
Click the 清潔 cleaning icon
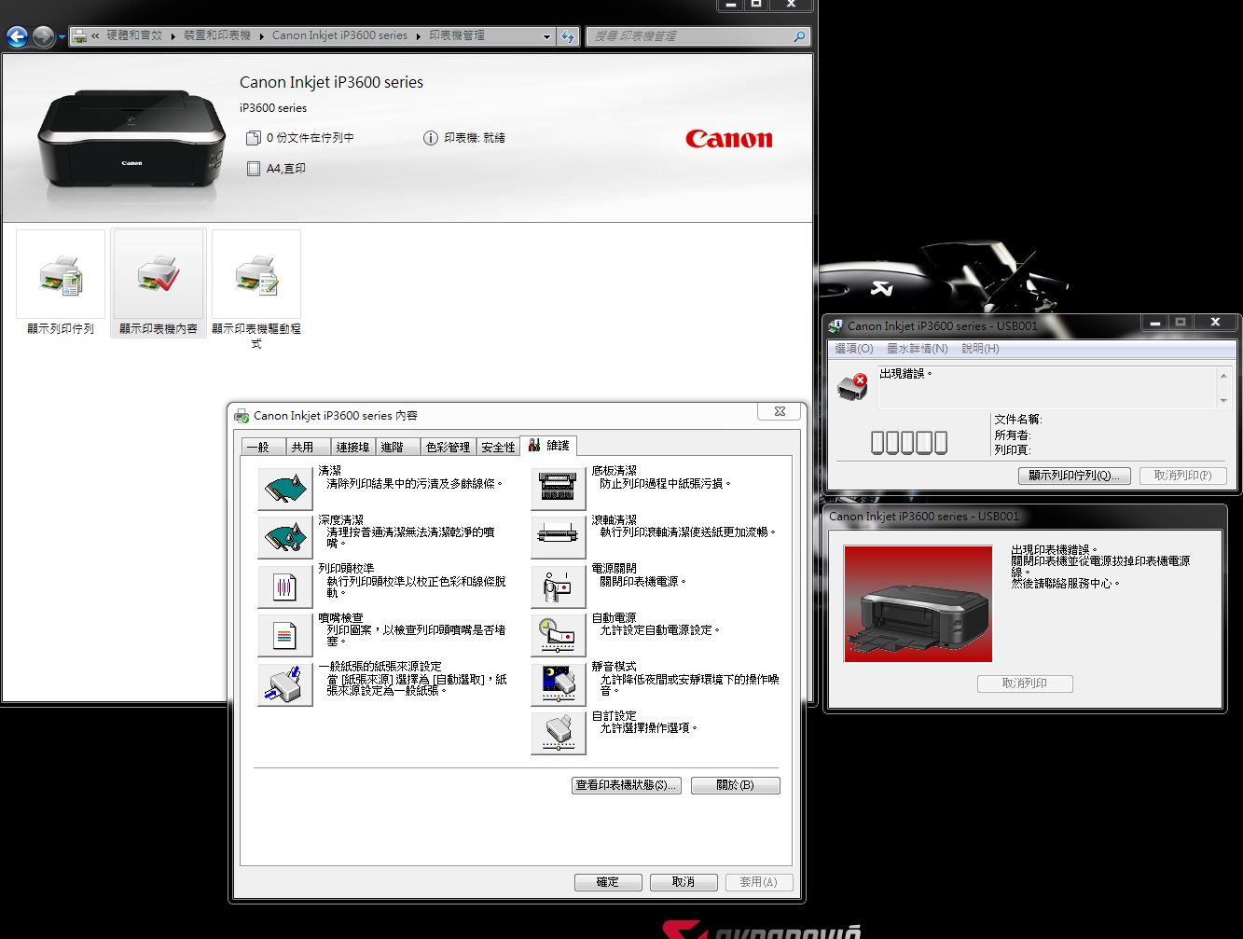pyautogui.click(x=285, y=488)
